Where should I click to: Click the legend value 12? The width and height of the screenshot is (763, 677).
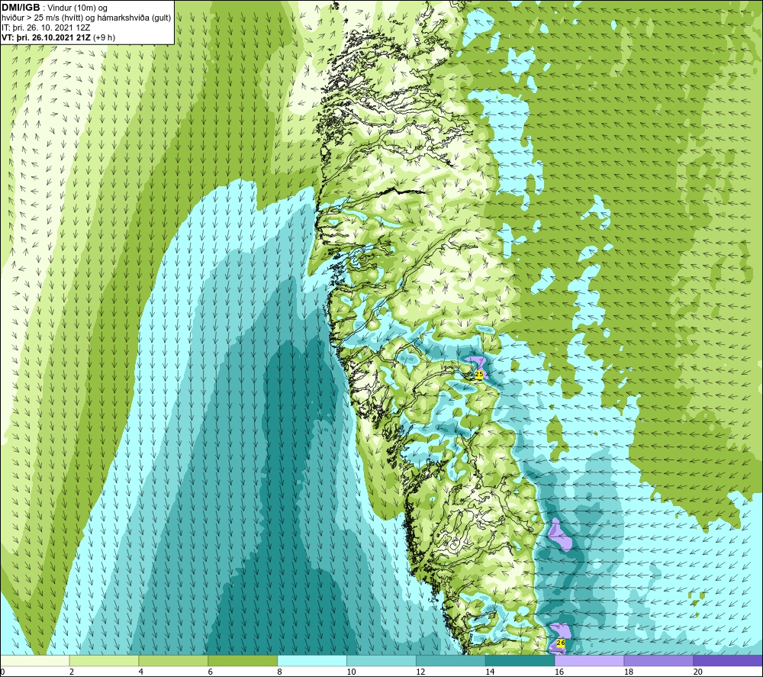[420, 672]
